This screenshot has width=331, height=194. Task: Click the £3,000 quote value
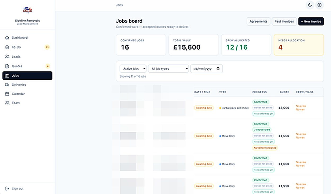[284, 108]
